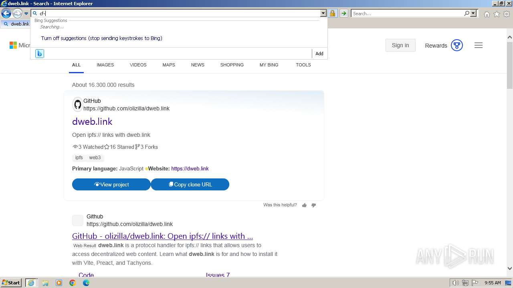Open media player taskbar icon
Screen dimensions: 513x288
(x=59, y=283)
